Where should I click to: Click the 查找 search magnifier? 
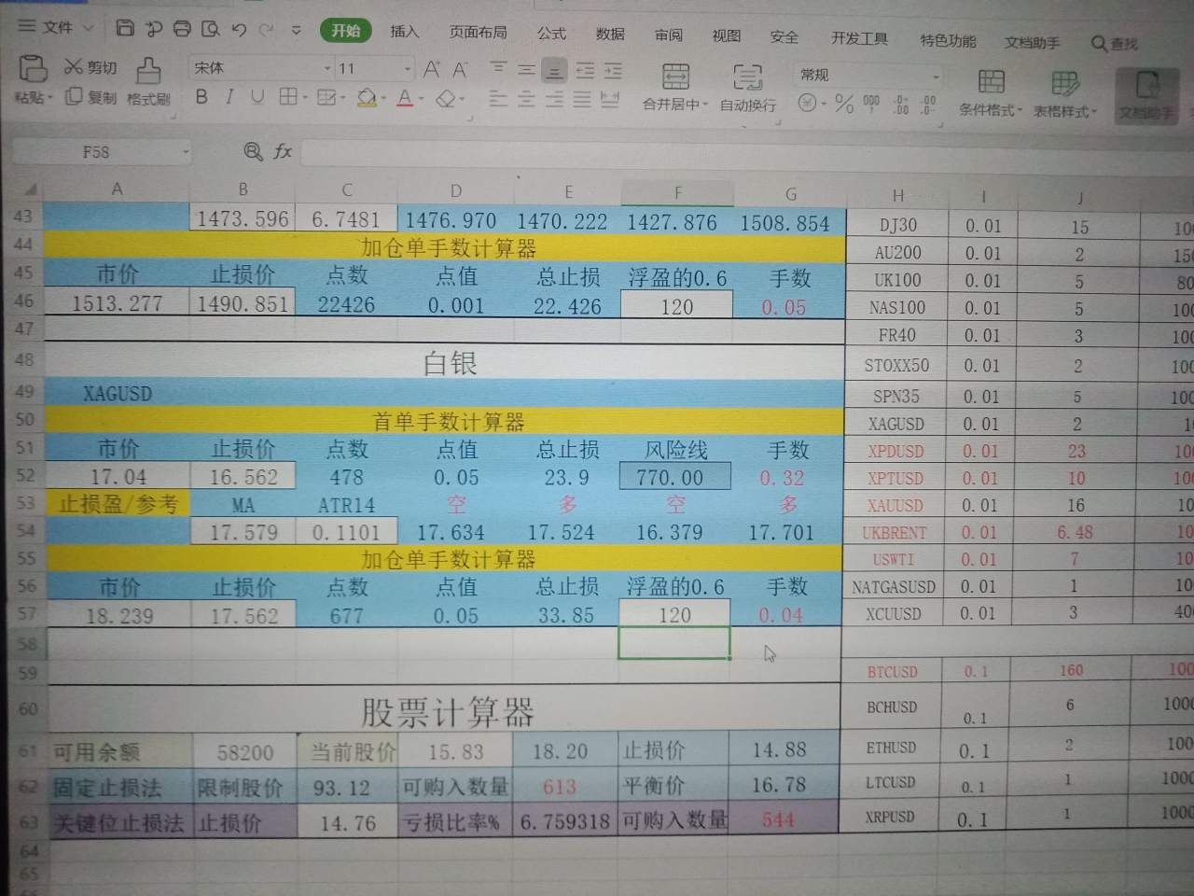[1099, 44]
